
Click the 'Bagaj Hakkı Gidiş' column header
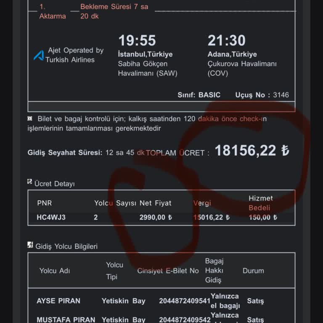pyautogui.click(x=214, y=270)
